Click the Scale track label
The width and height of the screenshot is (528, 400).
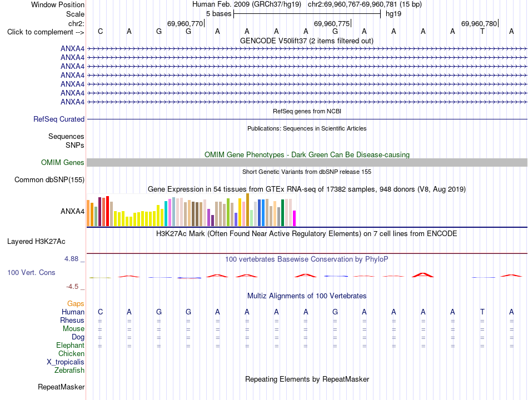point(75,14)
